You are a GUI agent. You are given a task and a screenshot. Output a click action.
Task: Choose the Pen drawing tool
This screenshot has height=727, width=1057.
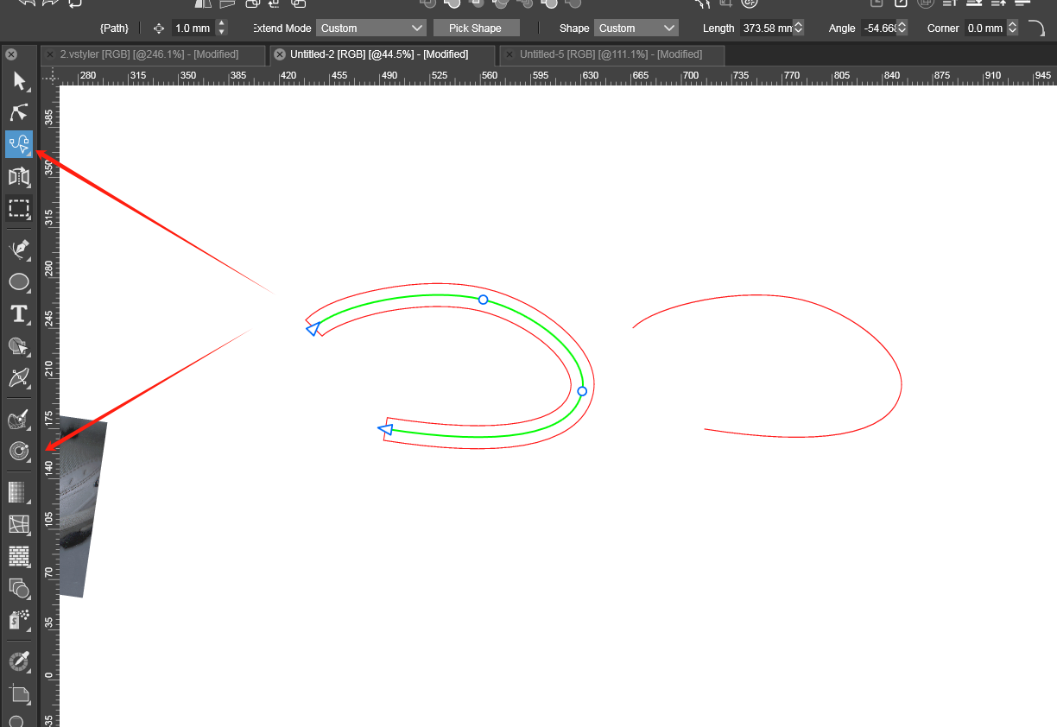tap(19, 250)
